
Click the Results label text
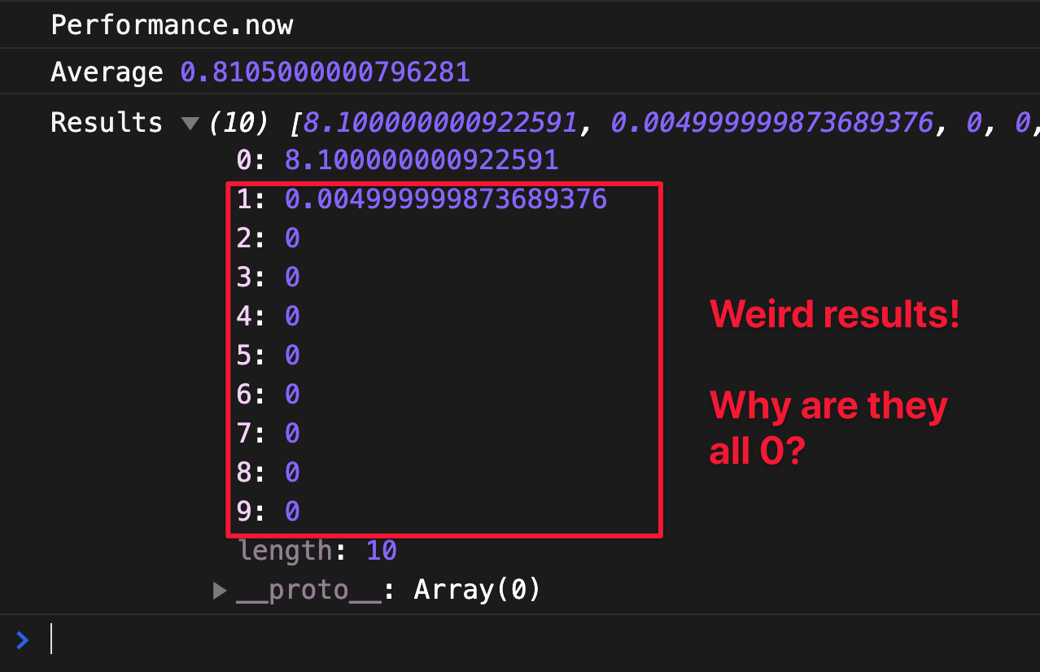pos(107,123)
